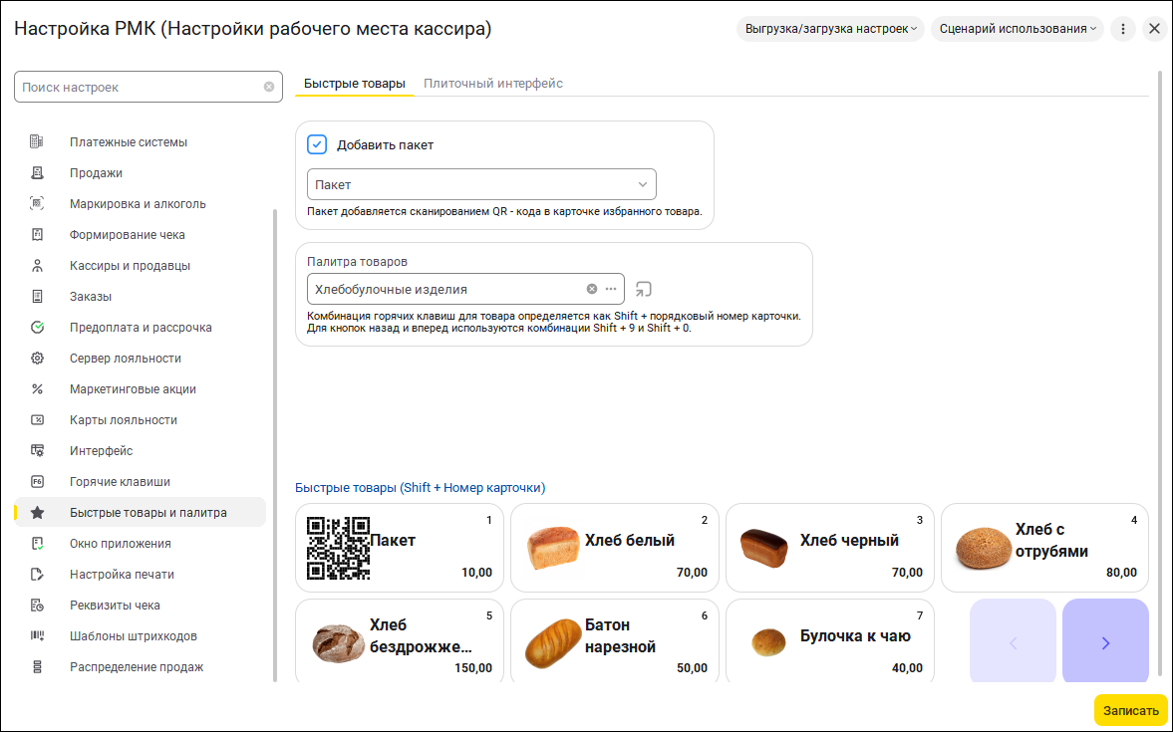Screen dimensions: 1173x732
Task: Uncheck the Добавить пакет checkbox
Action: click(317, 144)
